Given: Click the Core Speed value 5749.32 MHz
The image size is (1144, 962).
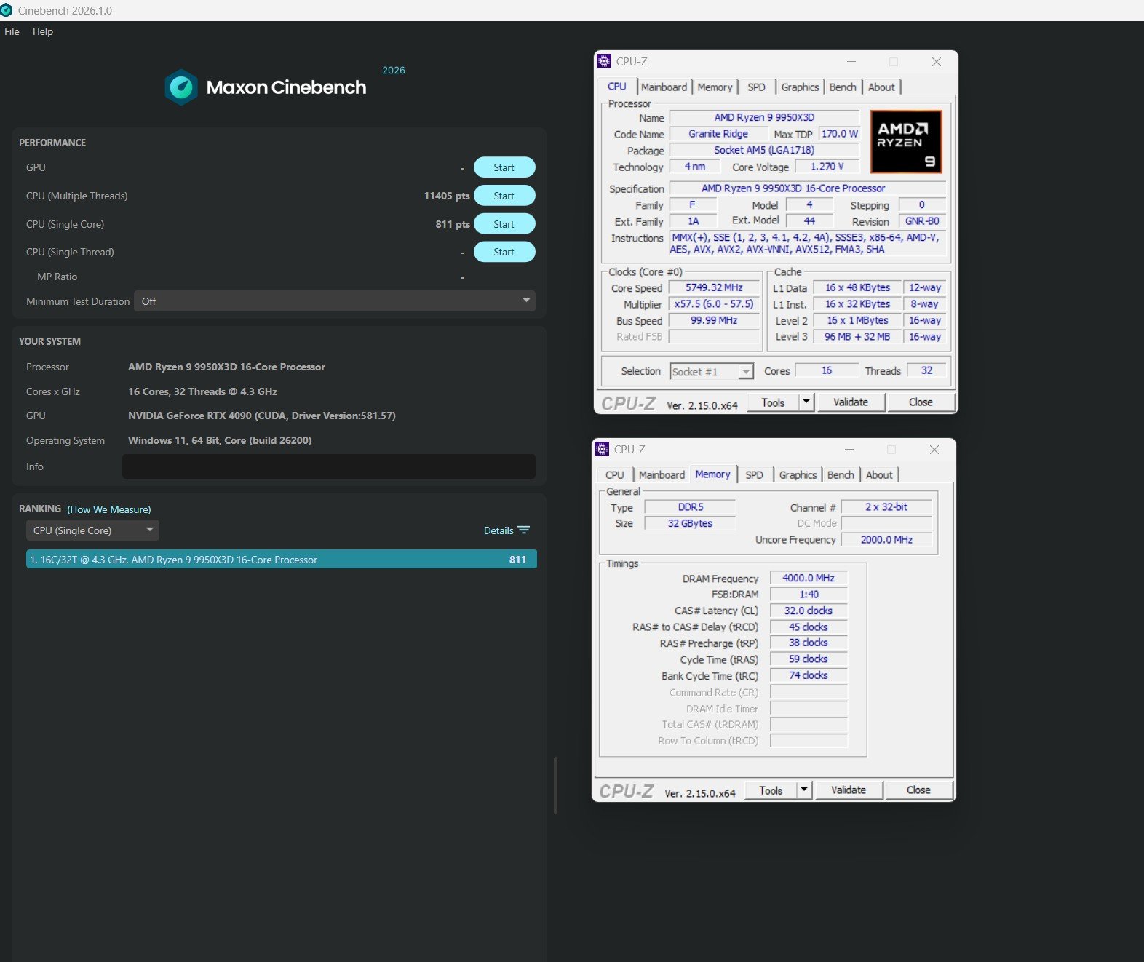Looking at the screenshot, I should point(714,287).
